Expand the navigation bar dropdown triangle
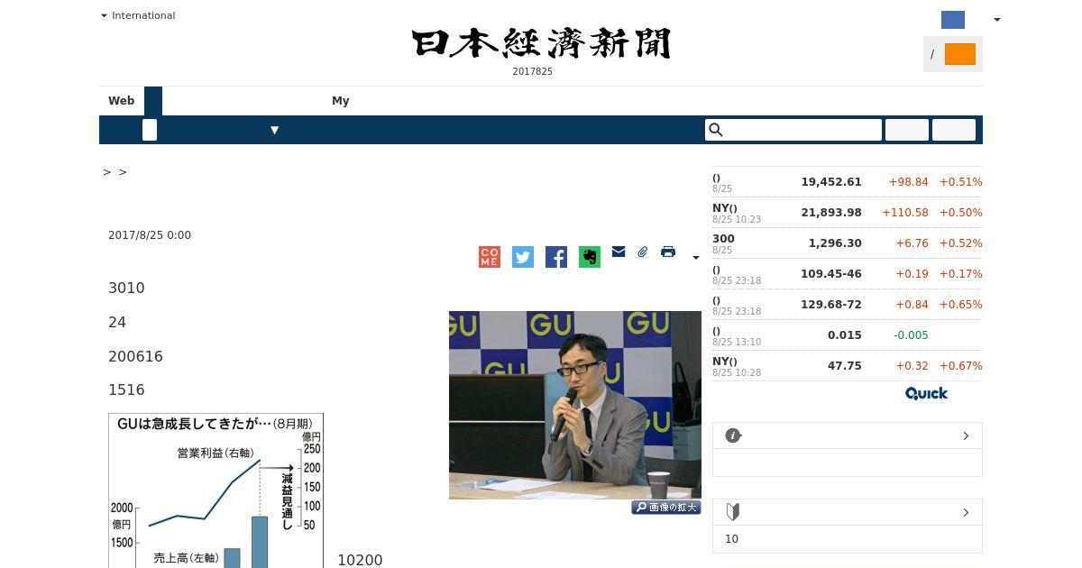This screenshot has width=1082, height=568. pyautogui.click(x=275, y=130)
